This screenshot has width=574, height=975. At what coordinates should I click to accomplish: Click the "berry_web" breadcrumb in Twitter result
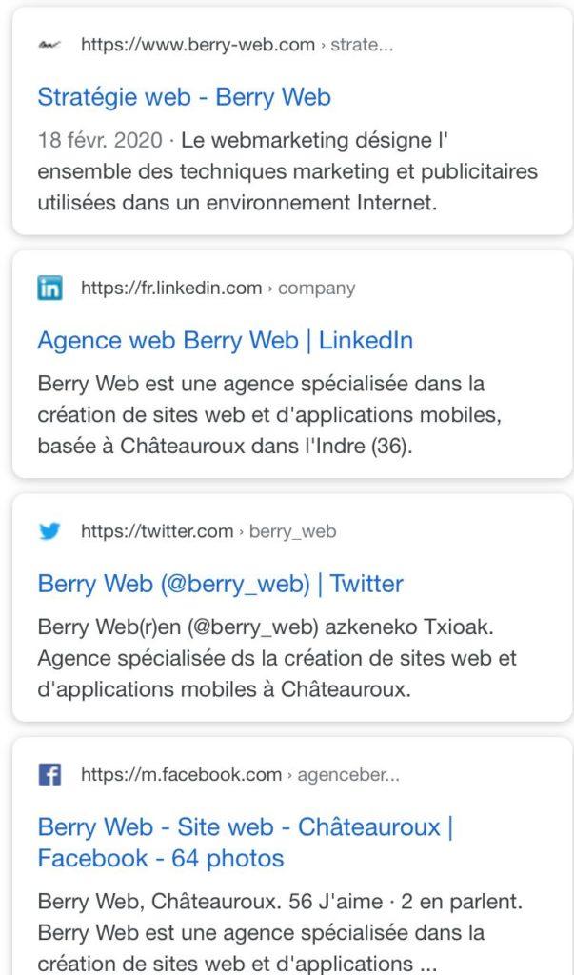tap(292, 531)
